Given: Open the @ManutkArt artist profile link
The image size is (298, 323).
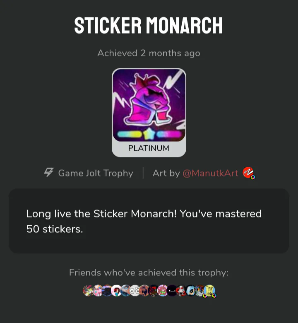Looking at the screenshot, I should 210,173.
